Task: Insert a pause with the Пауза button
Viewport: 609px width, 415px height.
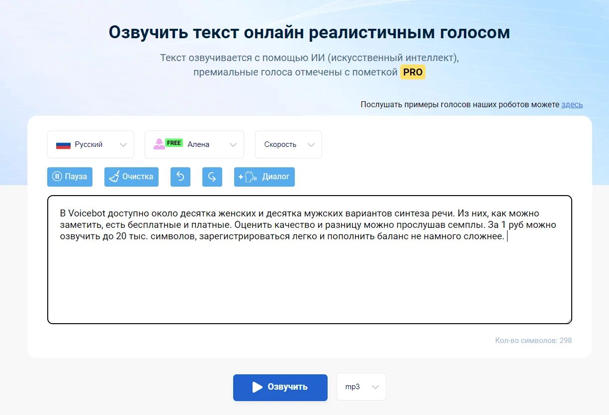Action: click(x=70, y=177)
